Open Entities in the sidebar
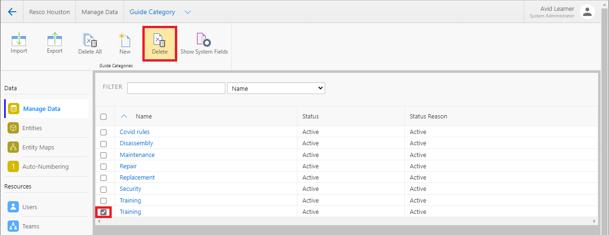 coord(32,128)
